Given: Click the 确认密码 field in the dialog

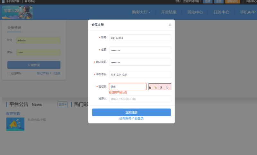Looking at the screenshot, I should 140,62.
